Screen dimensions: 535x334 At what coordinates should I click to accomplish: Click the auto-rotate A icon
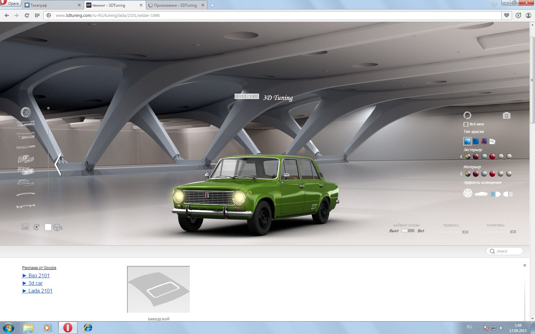pos(36,227)
